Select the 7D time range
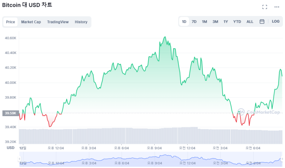 coord(194,22)
